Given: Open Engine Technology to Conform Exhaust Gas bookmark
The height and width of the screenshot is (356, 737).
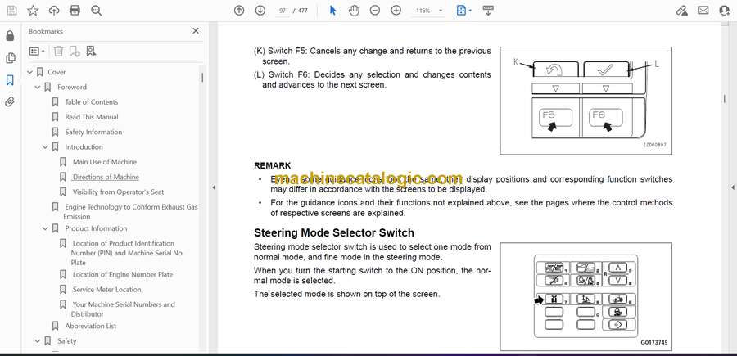Looking at the screenshot, I should (x=131, y=211).
